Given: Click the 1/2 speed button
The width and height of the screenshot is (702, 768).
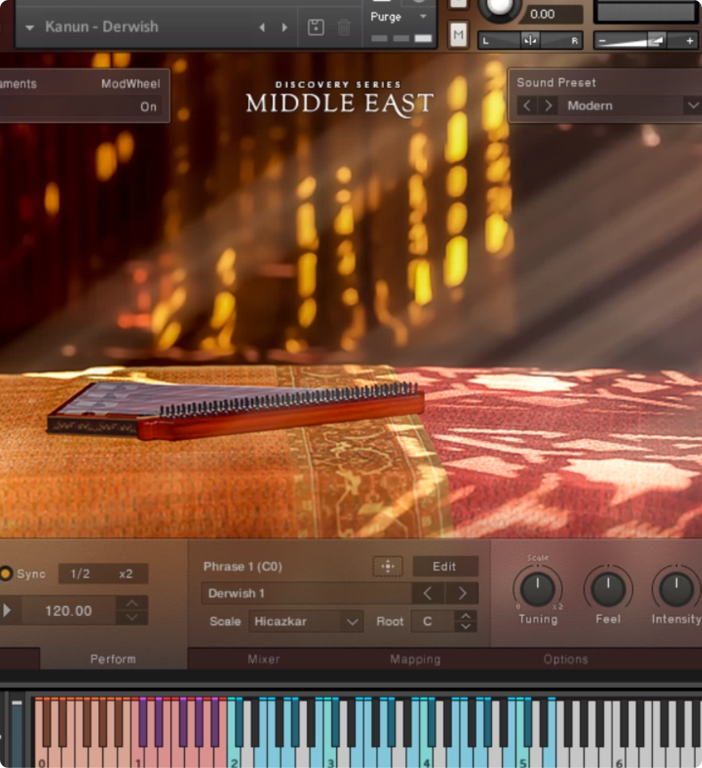Looking at the screenshot, I should click(x=80, y=573).
